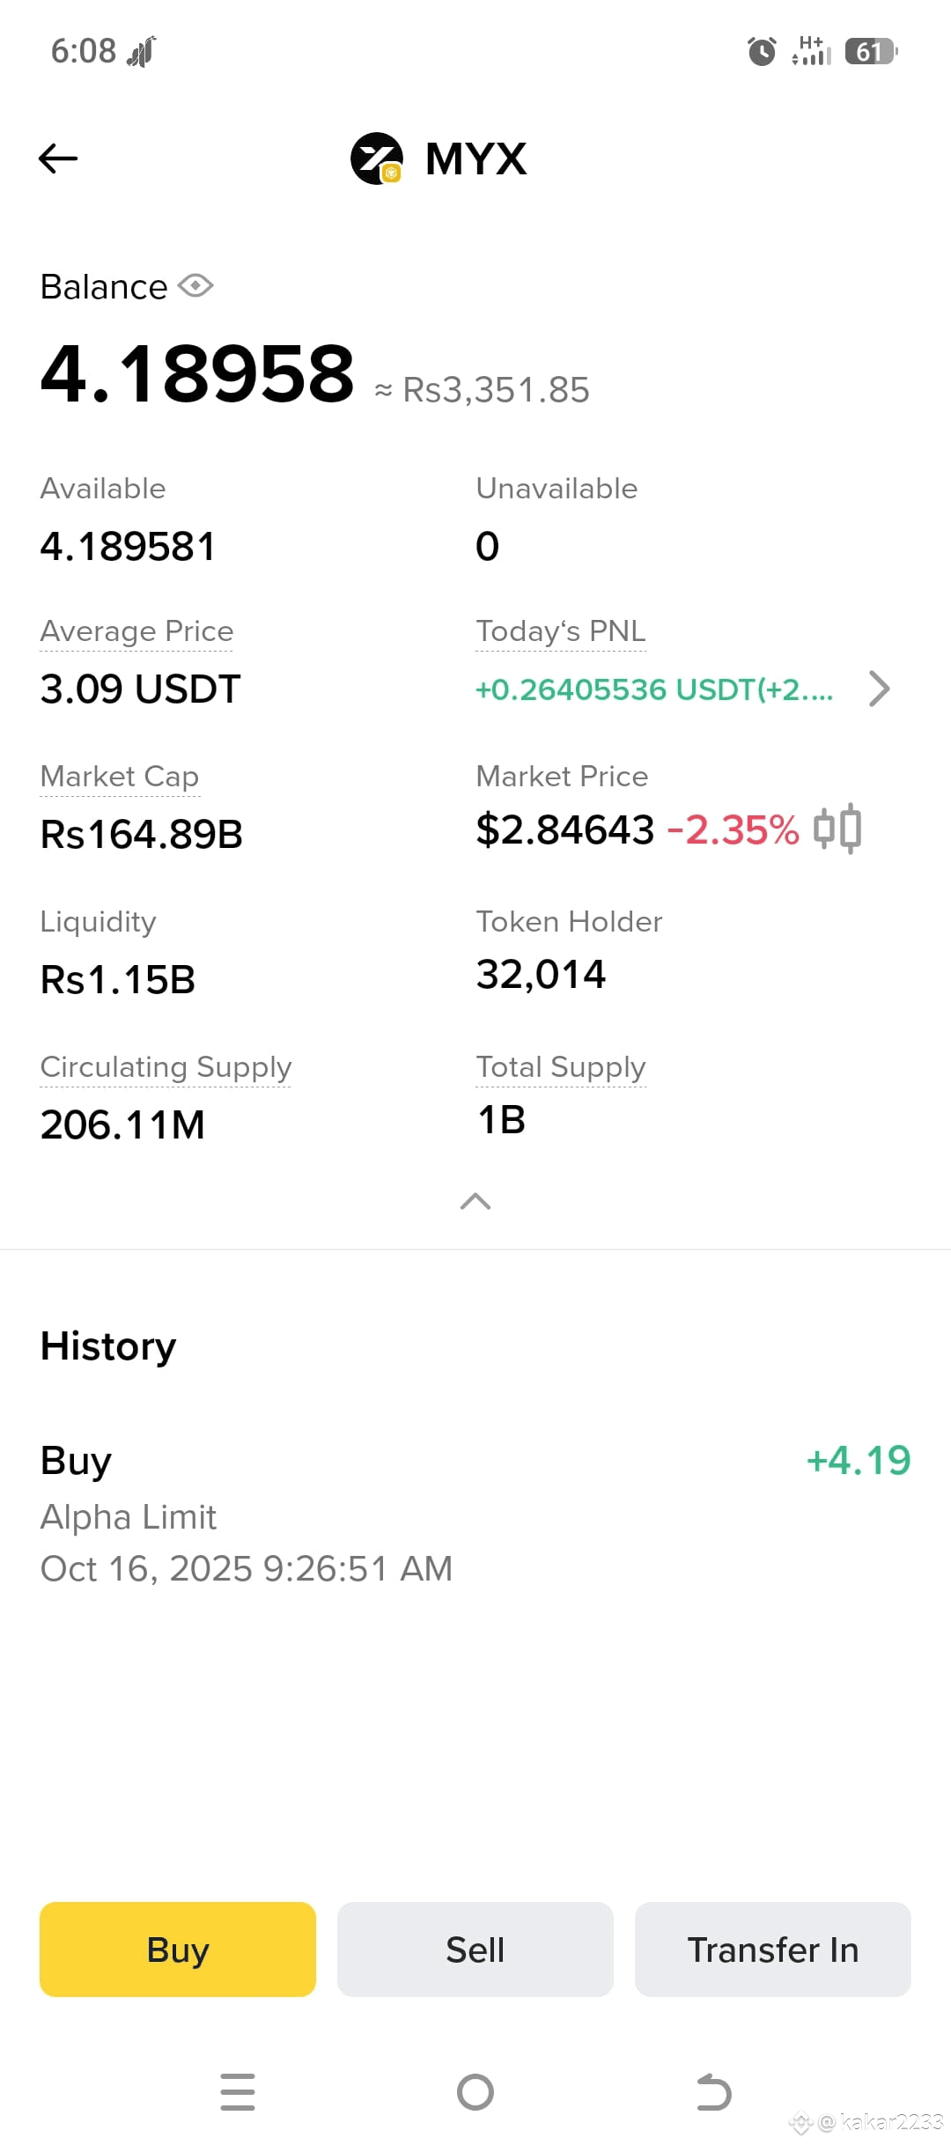951x2145 pixels.
Task: Tap the Average Price label tooltip
Action: 136,631
